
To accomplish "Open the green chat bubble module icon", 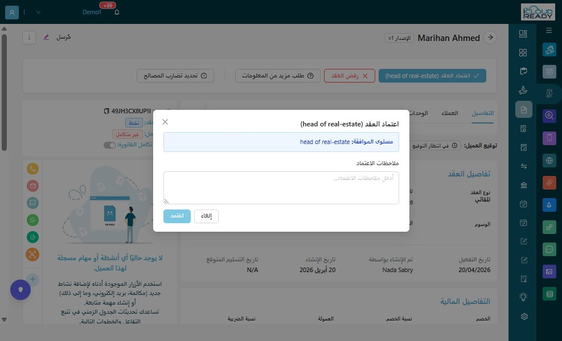I will (549, 249).
